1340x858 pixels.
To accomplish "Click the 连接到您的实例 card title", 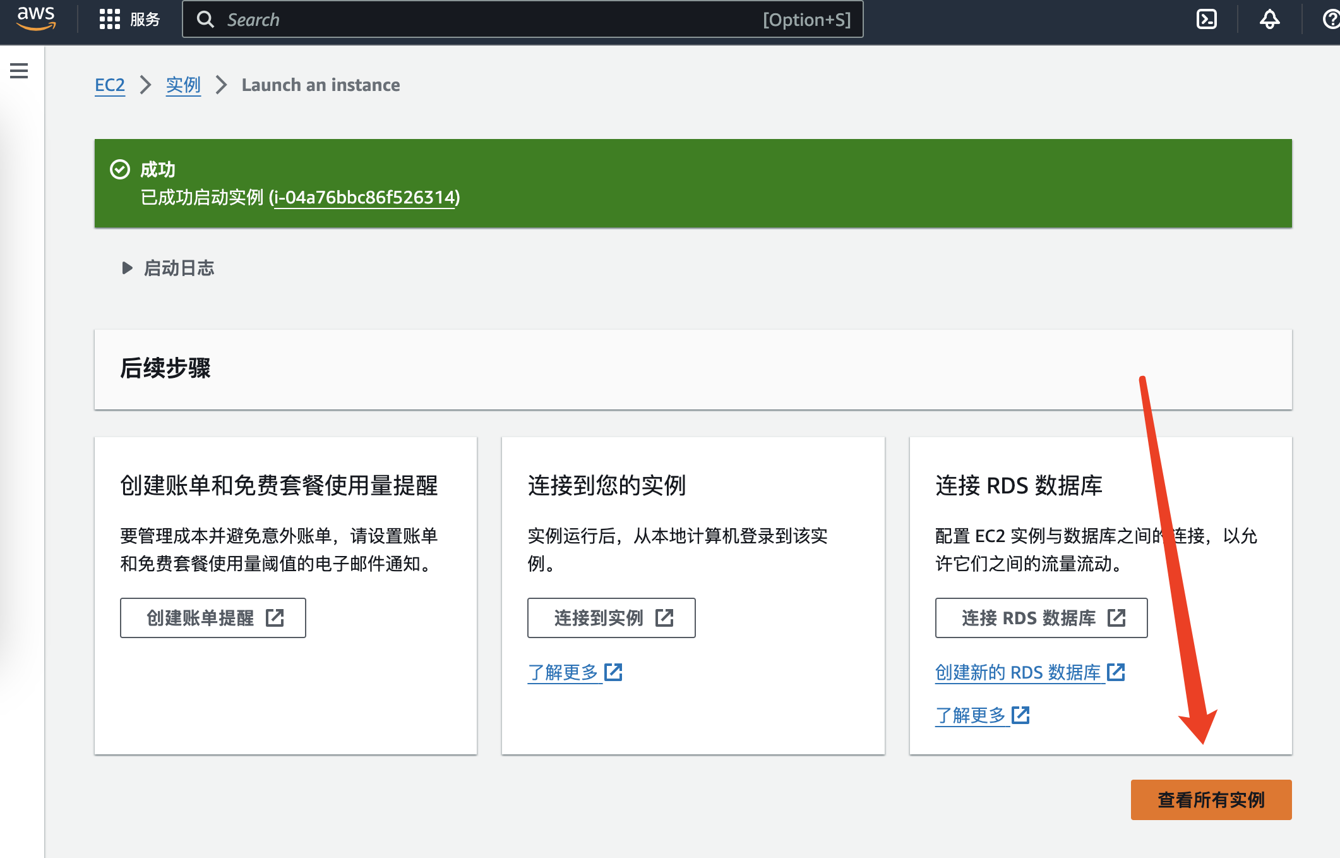I will (607, 485).
